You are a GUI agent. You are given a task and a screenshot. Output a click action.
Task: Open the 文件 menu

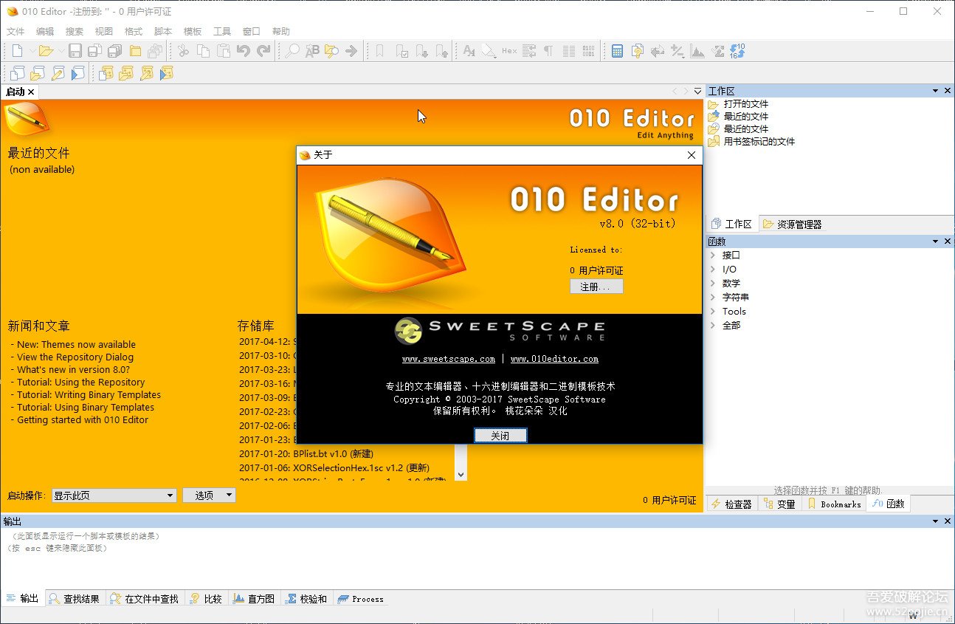click(15, 32)
